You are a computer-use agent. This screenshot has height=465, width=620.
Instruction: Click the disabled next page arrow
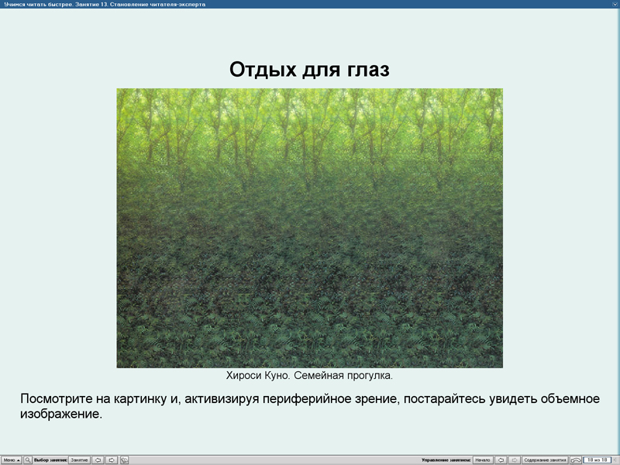(515, 460)
